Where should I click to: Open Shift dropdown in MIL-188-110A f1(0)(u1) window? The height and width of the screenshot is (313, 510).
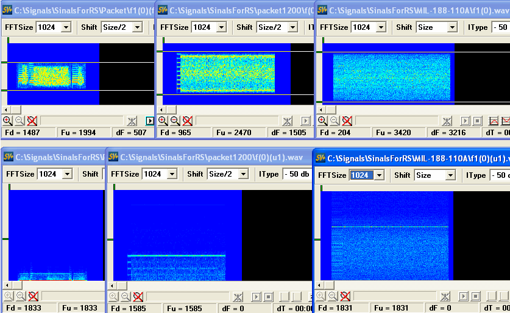[450, 175]
